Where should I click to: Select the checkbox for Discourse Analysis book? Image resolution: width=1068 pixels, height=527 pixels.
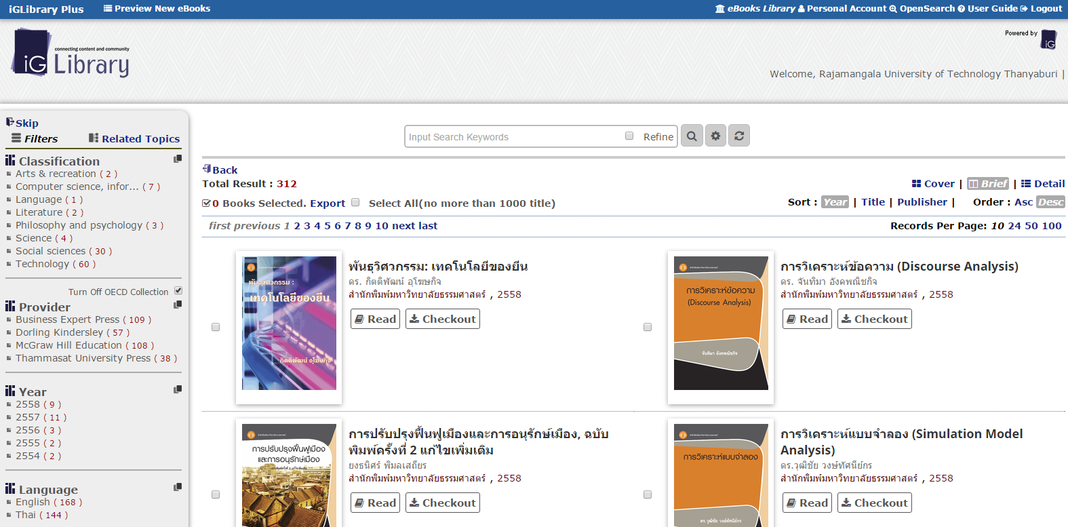pyautogui.click(x=648, y=327)
